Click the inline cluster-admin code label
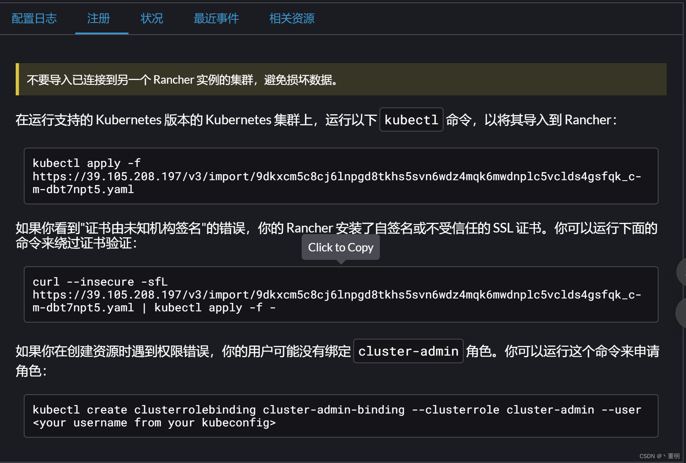Viewport: 686px width, 463px height. (408, 351)
